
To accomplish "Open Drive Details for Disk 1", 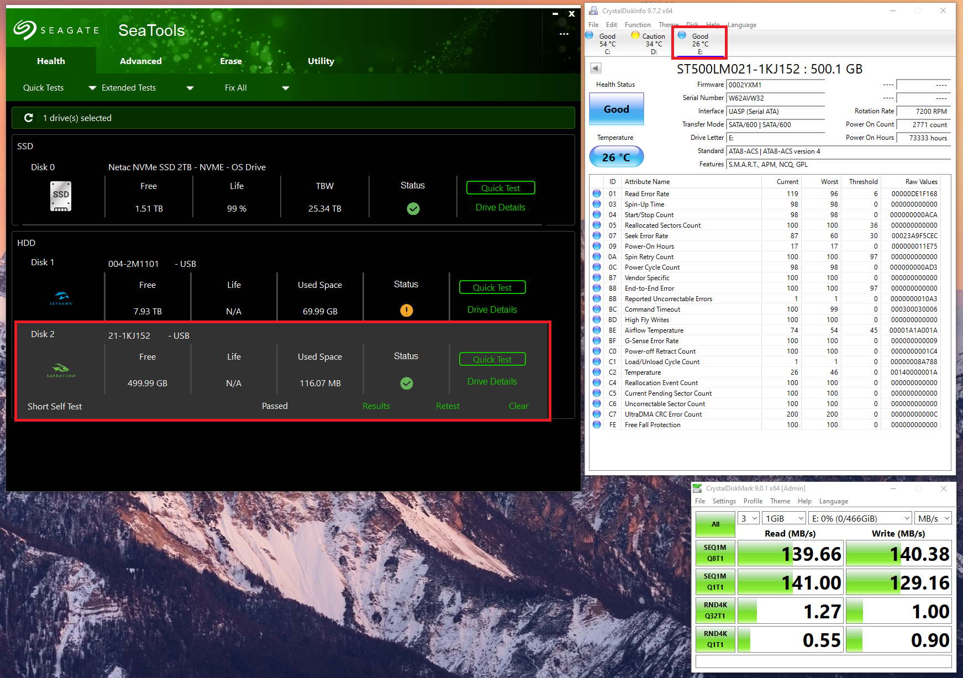I will coord(492,309).
